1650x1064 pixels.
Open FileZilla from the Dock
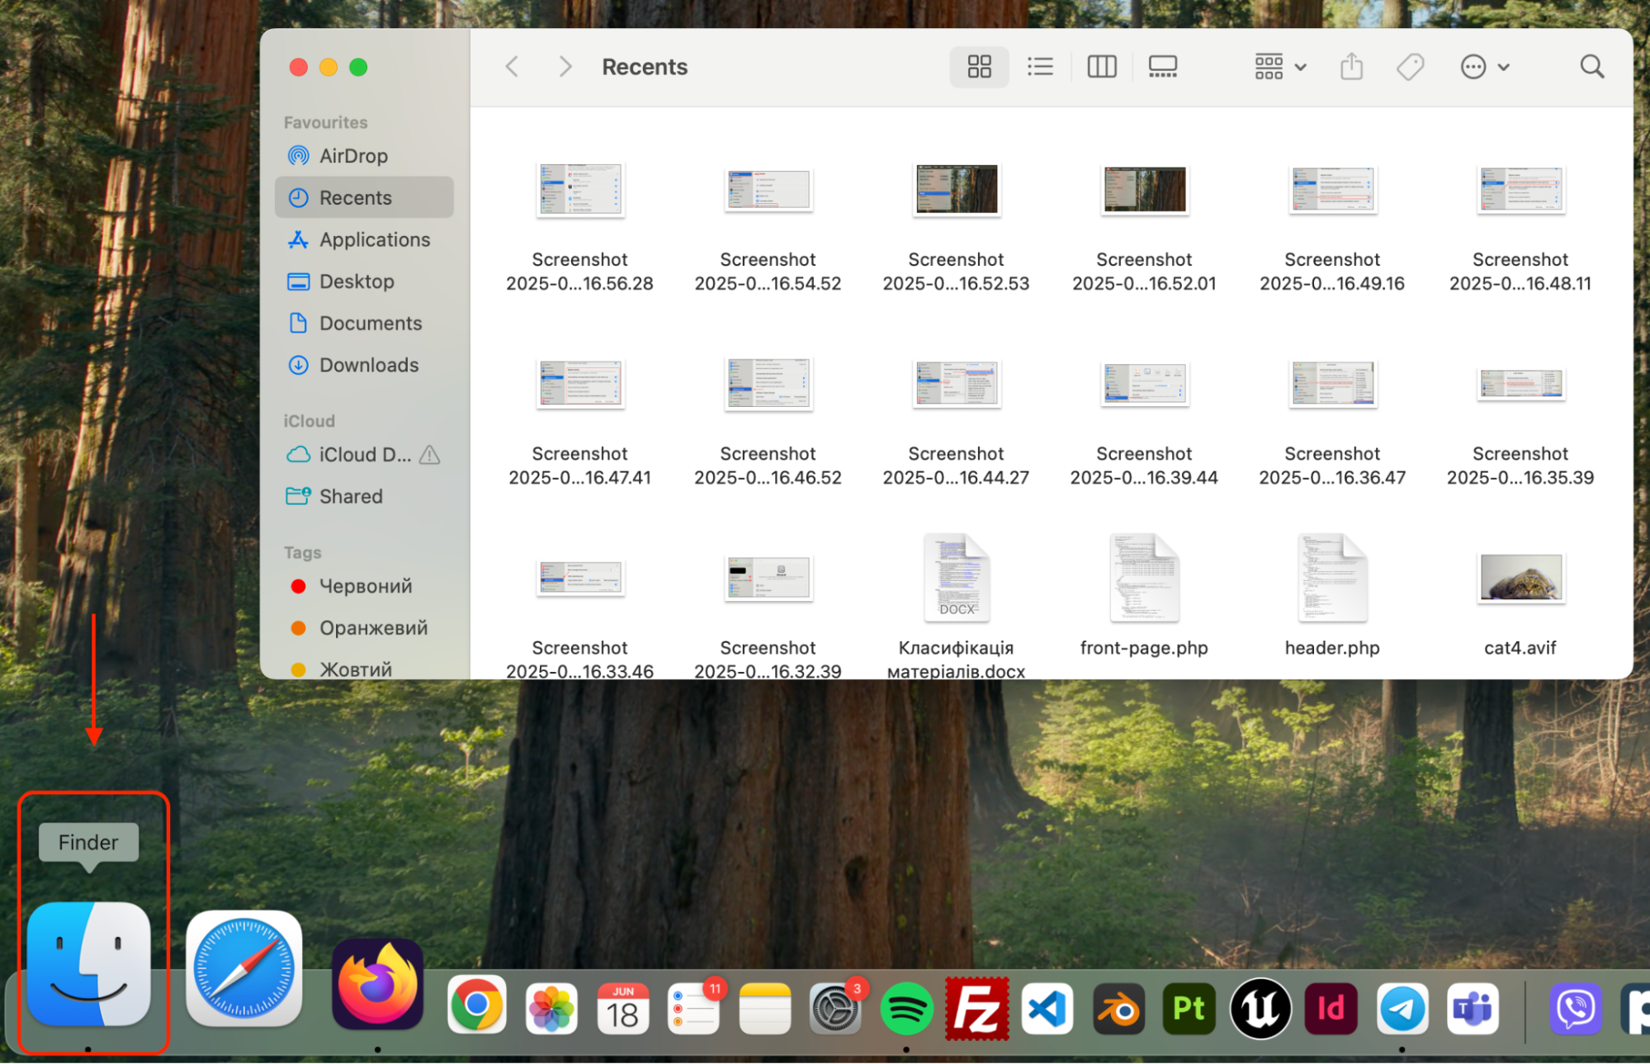click(x=977, y=1008)
